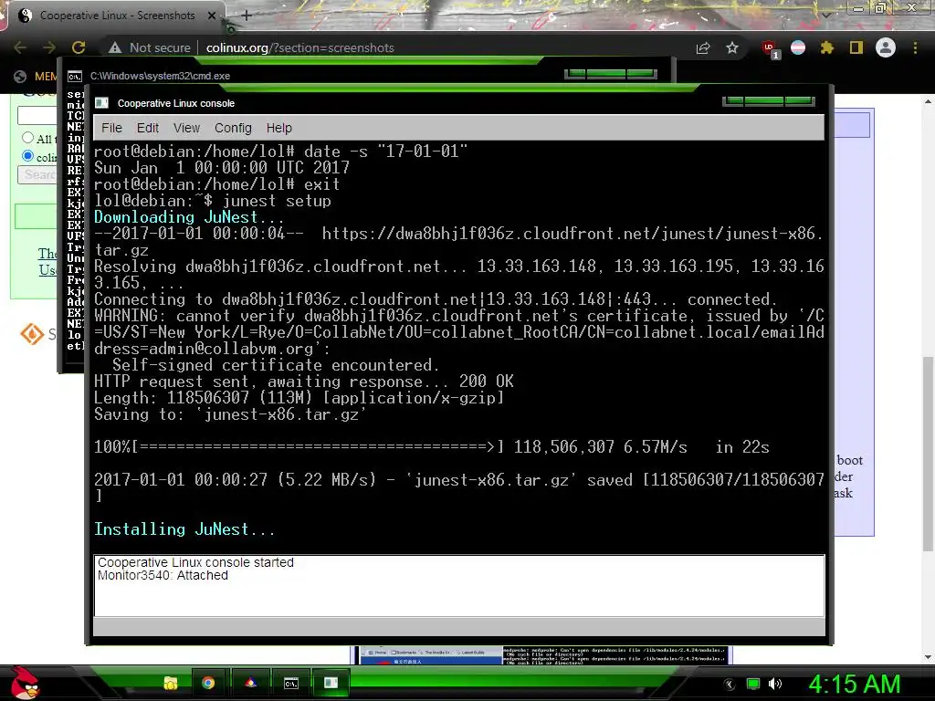Image resolution: width=935 pixels, height=701 pixels.
Task: Open the Help menu in the coLinux console
Action: coord(279,128)
